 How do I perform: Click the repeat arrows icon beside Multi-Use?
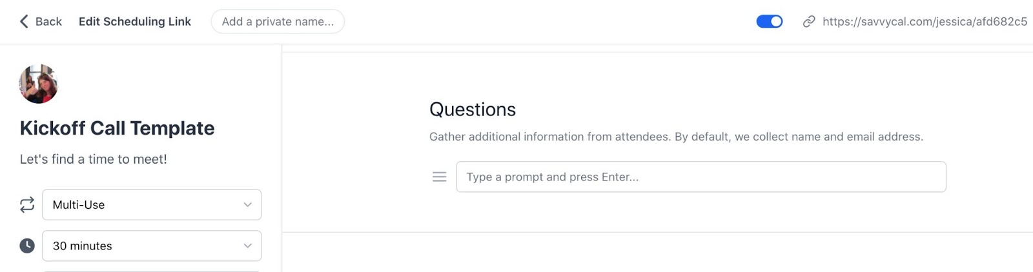pyautogui.click(x=27, y=205)
